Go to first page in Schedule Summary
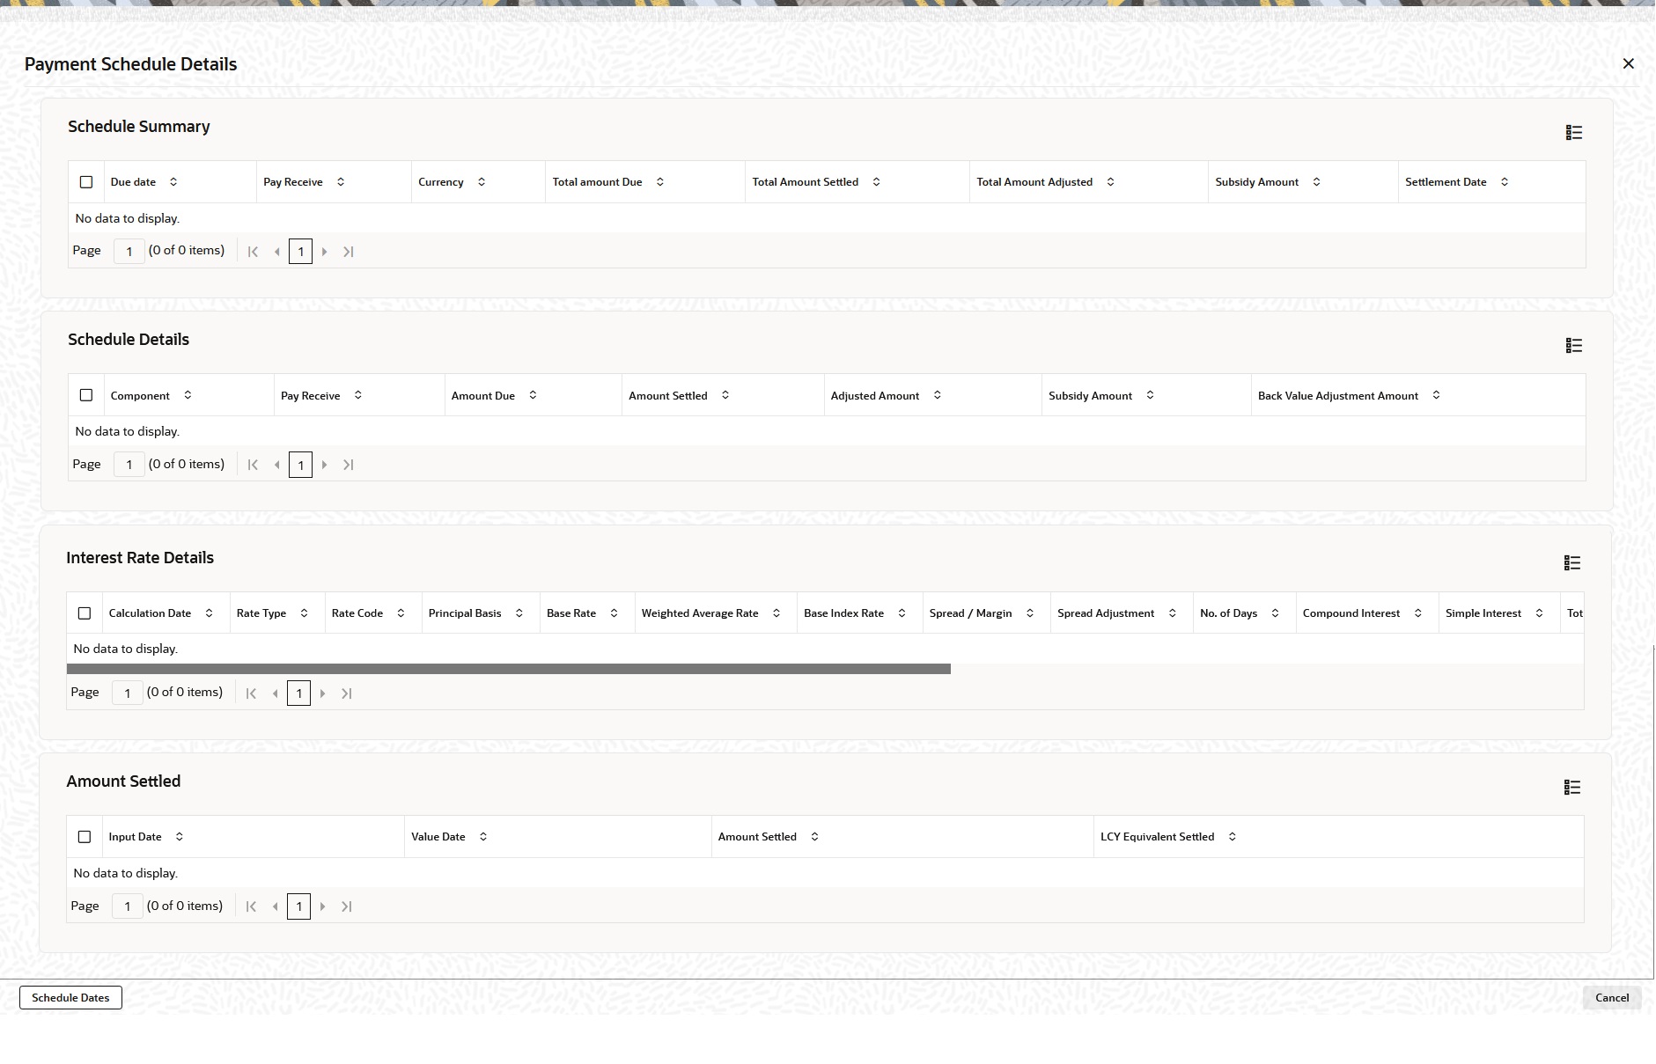The width and height of the screenshot is (1656, 1064). (253, 252)
